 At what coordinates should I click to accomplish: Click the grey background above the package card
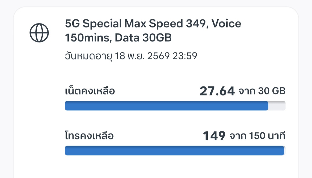tap(156, 3)
